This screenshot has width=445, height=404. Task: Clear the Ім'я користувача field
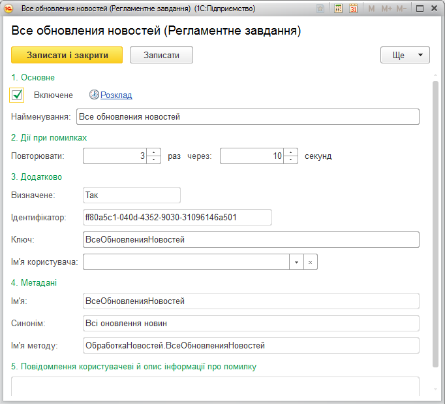point(310,262)
